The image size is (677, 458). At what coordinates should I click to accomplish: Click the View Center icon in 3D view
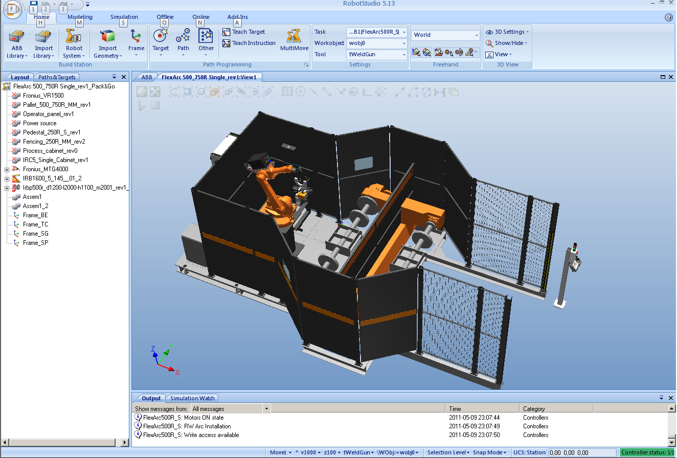[x=155, y=91]
